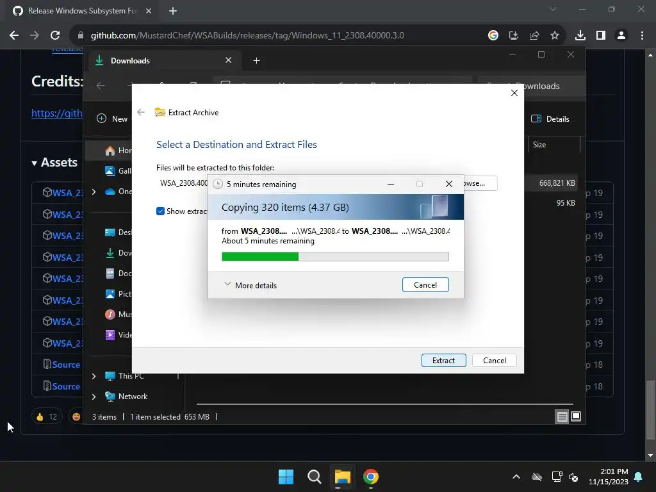Click the Google account icon in address bar
656x492 pixels.
coord(493,36)
